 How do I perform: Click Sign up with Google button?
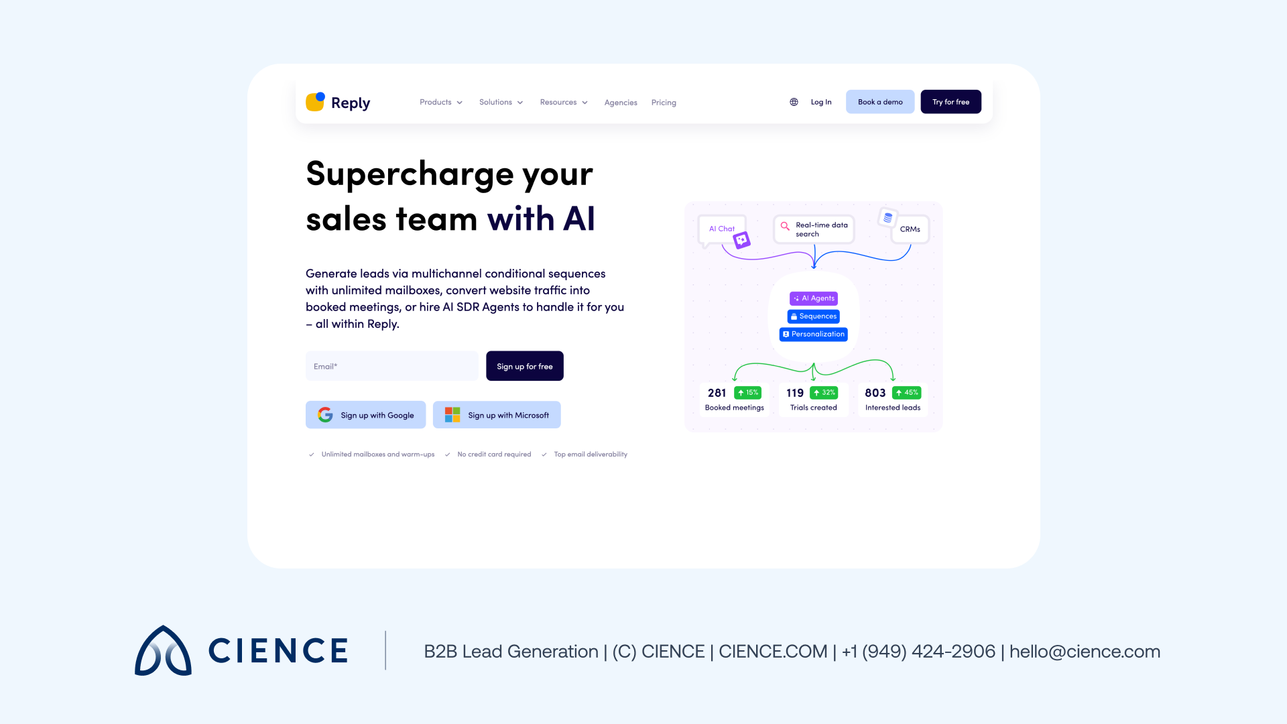point(366,414)
